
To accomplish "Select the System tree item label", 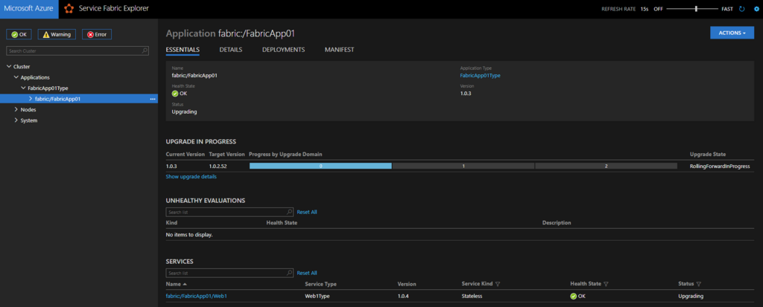I will [29, 120].
